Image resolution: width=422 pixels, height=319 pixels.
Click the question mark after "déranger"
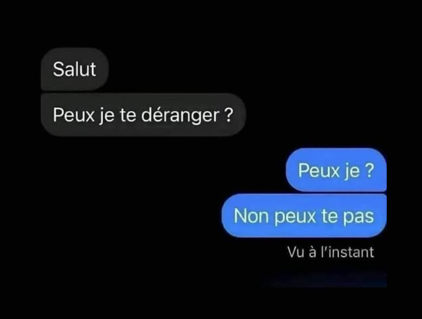(228, 115)
